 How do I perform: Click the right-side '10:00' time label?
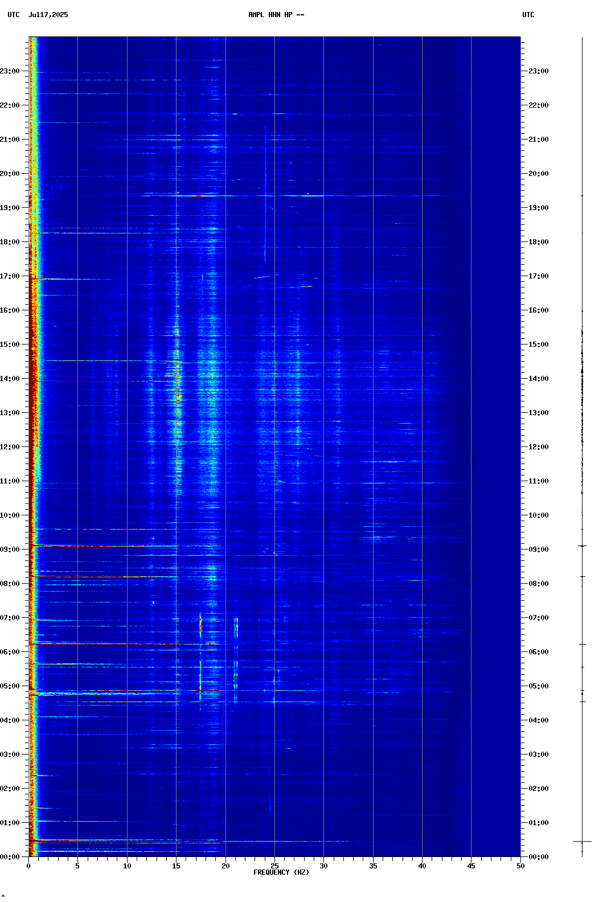click(x=539, y=515)
